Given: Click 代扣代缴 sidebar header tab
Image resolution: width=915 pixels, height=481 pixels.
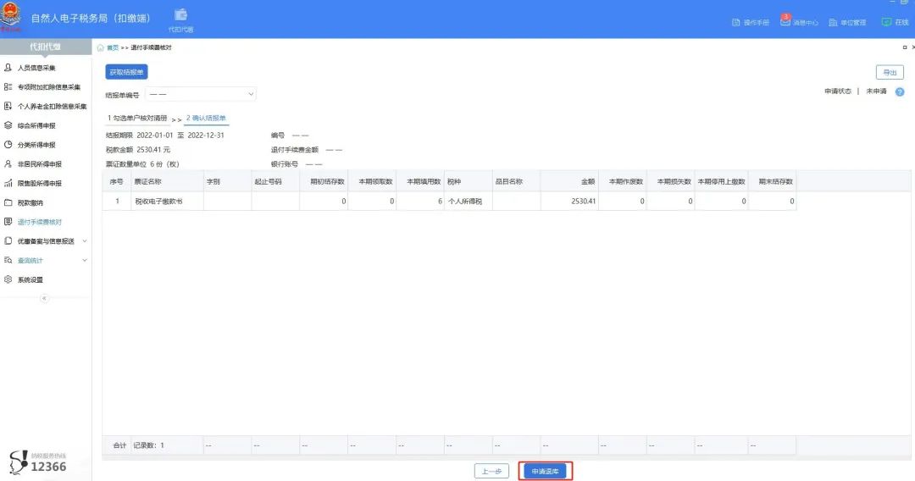Looking at the screenshot, I should coord(46,47).
